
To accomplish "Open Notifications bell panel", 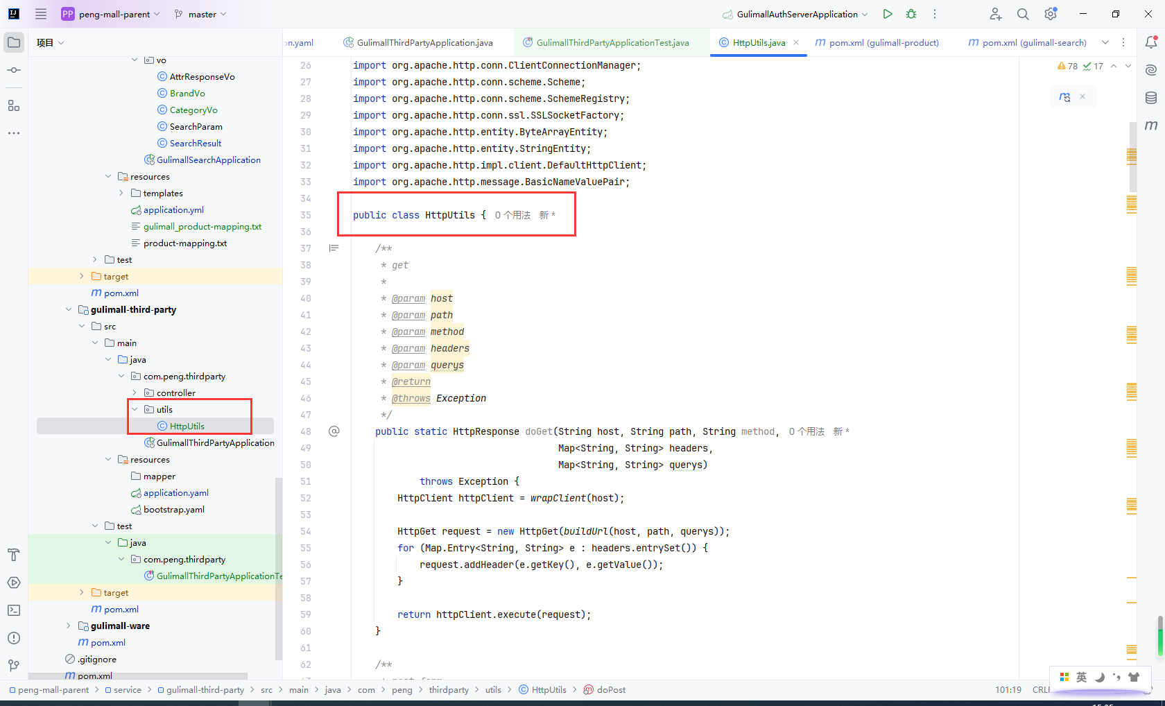I will click(x=1151, y=42).
